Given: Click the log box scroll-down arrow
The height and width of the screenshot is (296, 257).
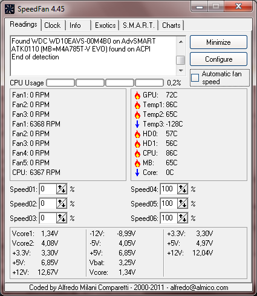Looking at the screenshot, I should coord(181,71).
